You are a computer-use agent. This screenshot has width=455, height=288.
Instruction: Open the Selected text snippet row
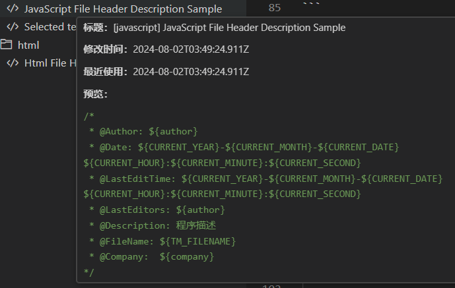[38, 27]
